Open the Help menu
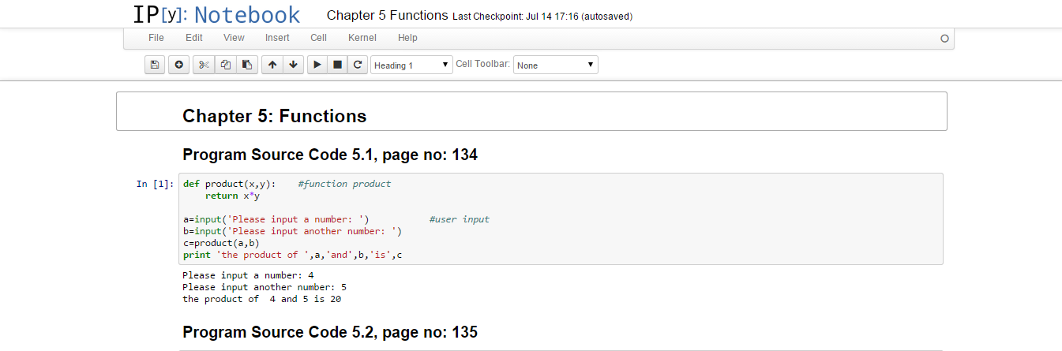 407,38
